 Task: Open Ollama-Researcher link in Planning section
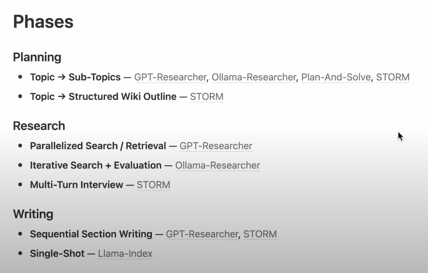click(254, 77)
